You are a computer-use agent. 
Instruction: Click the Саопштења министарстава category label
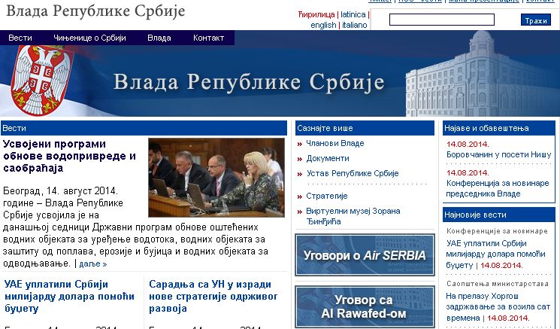click(x=497, y=284)
